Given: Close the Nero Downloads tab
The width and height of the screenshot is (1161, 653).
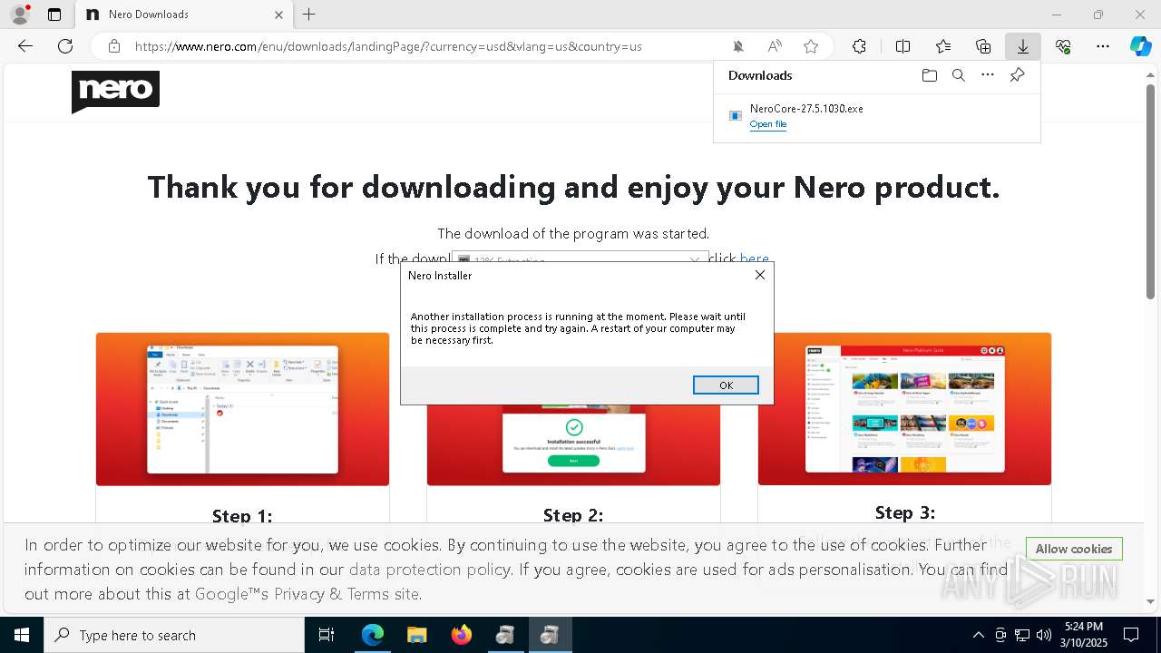Looking at the screenshot, I should coord(278,15).
